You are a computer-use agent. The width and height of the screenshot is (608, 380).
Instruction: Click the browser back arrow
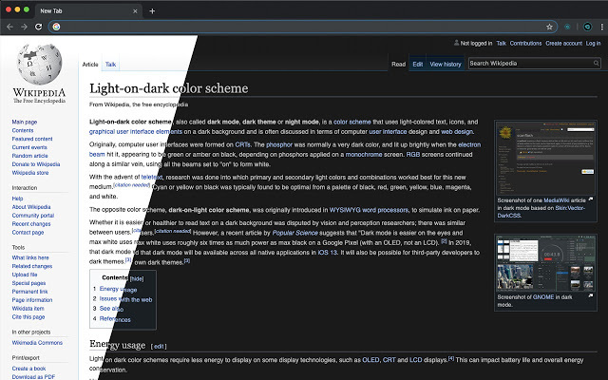point(10,27)
